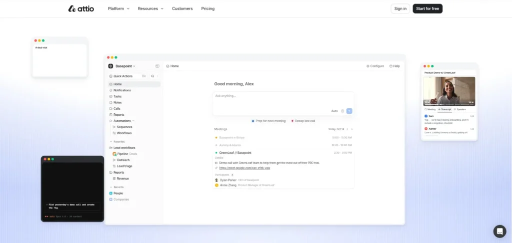Open Quick Actions in the sidebar

[127, 76]
